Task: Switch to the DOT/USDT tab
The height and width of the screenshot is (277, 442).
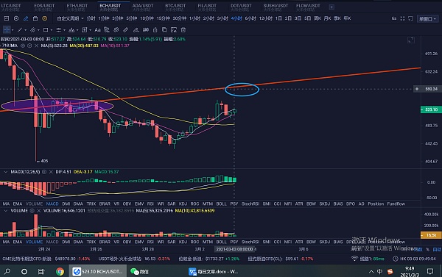Action: click(x=241, y=7)
